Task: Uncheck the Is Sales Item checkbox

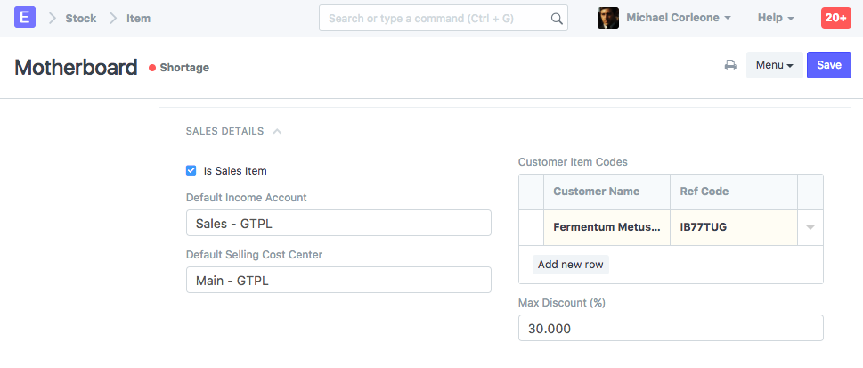Action: click(x=191, y=170)
